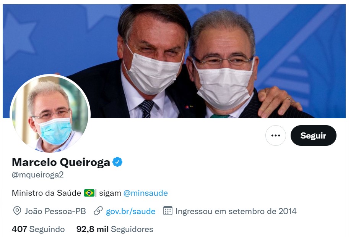Click the chain link icon
The width and height of the screenshot is (356, 237).
coord(98,211)
